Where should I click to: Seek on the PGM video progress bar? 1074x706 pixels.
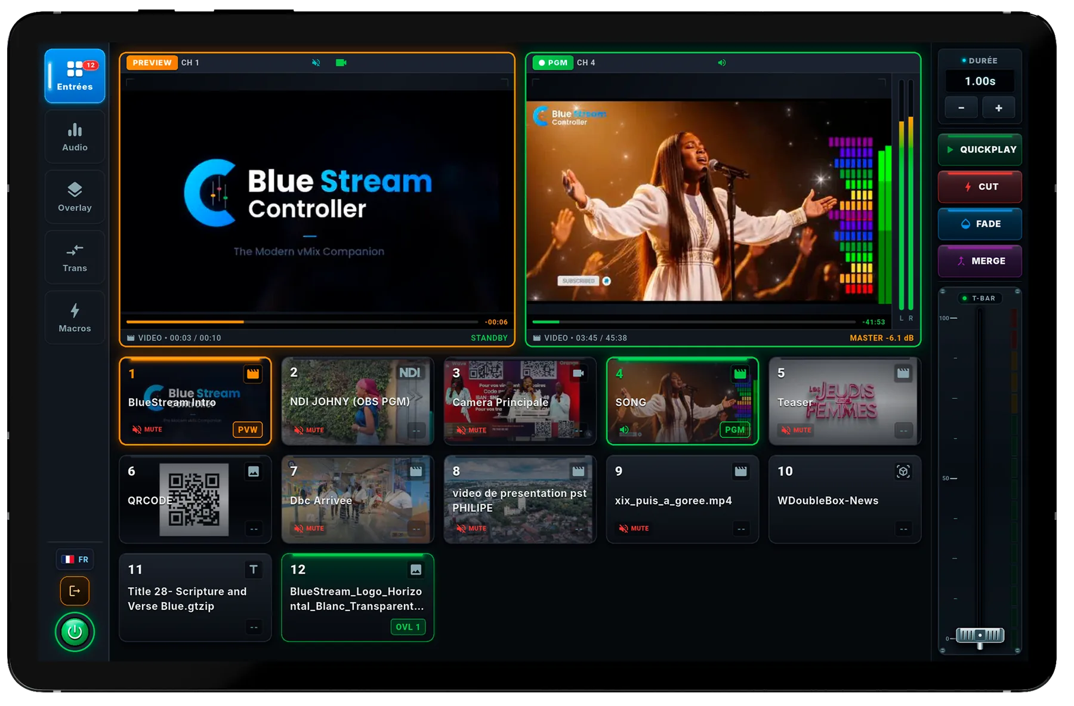point(694,322)
